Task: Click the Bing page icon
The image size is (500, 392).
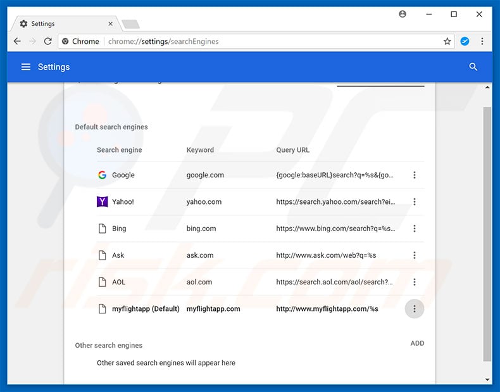Action: (x=102, y=229)
